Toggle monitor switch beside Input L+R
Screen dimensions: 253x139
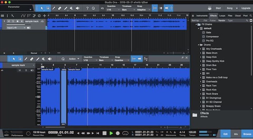click(x=28, y=28)
